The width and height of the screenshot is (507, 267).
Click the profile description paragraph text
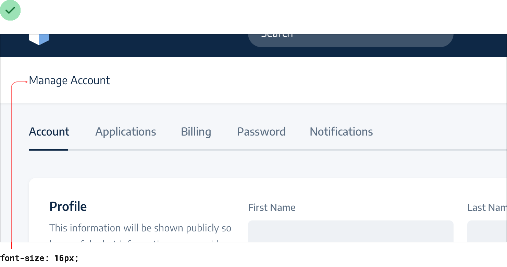click(x=140, y=228)
